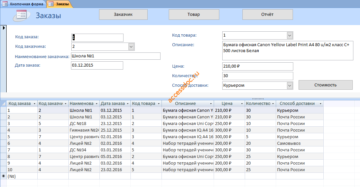Screen dimensions: 360x187
Task: Click the ДС №18 cell
Action: [84, 124]
